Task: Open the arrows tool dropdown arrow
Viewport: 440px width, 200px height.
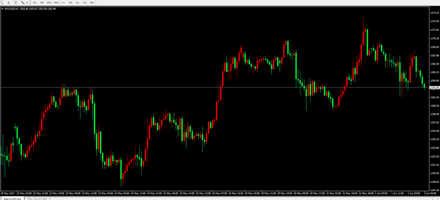Action: (x=27, y=3)
